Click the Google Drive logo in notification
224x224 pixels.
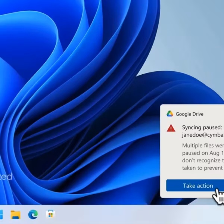click(170, 114)
